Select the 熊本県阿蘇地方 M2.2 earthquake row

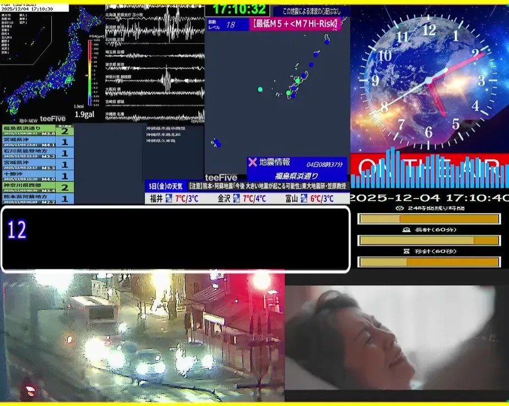[x=38, y=198]
